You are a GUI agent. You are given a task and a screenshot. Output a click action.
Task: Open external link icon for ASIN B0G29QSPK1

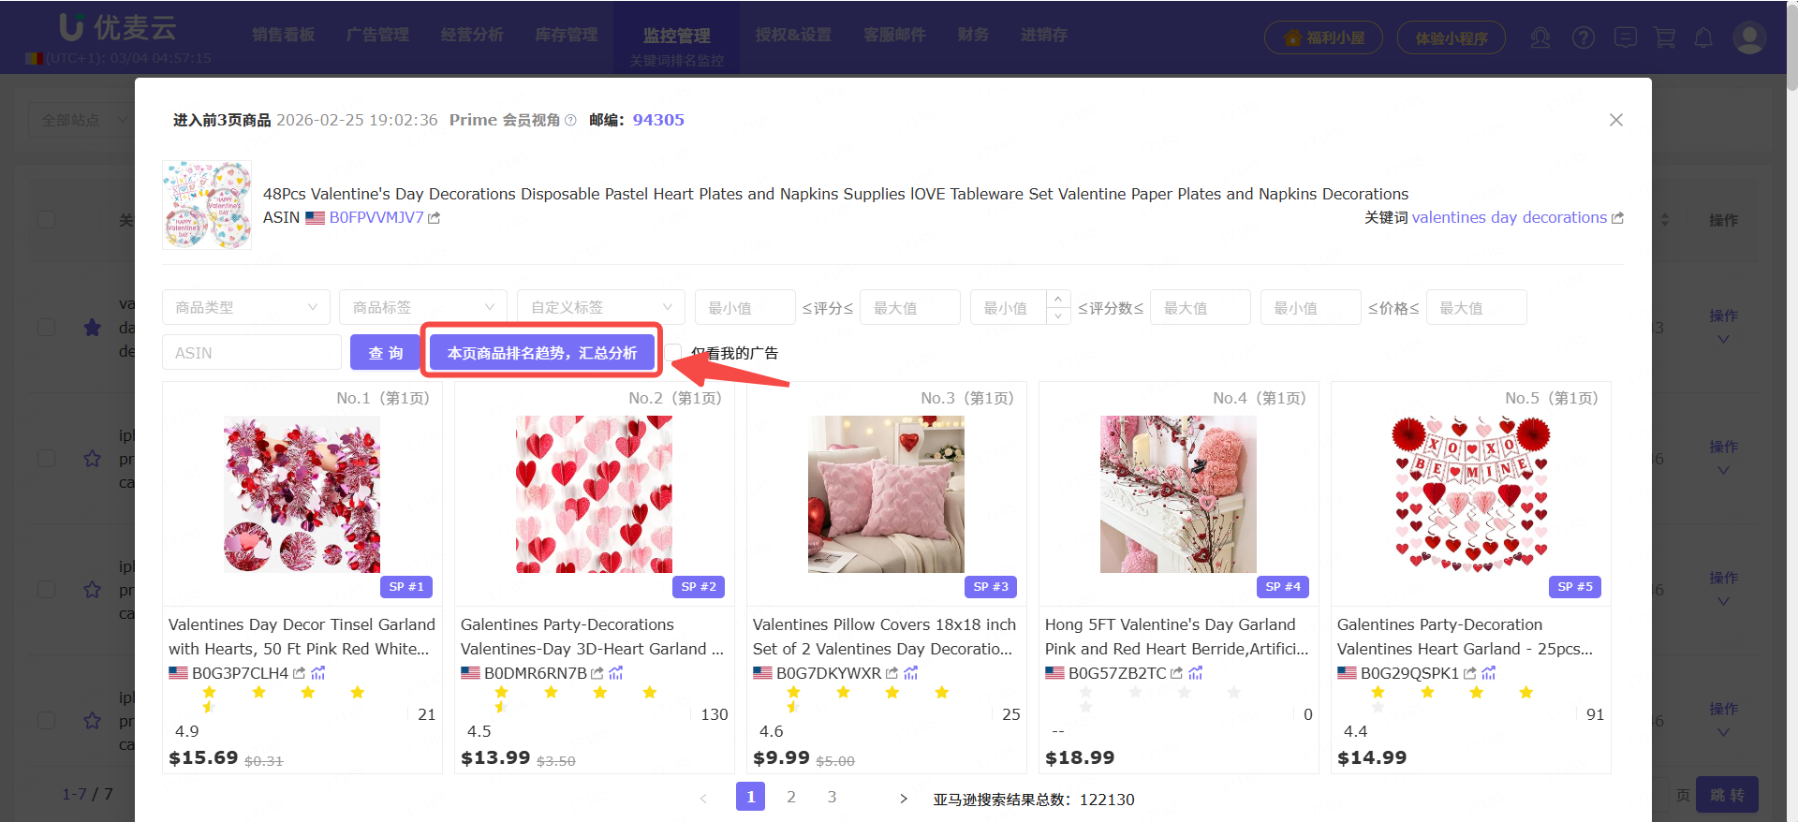tap(1469, 673)
